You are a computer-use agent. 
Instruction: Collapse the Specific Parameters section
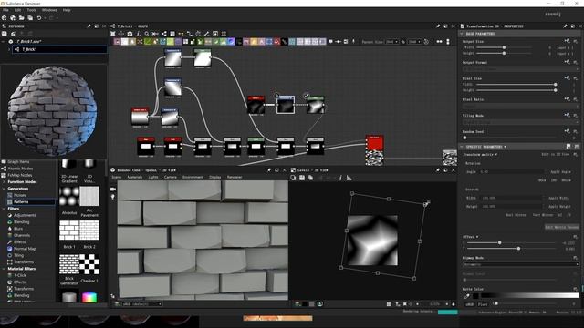pos(462,147)
